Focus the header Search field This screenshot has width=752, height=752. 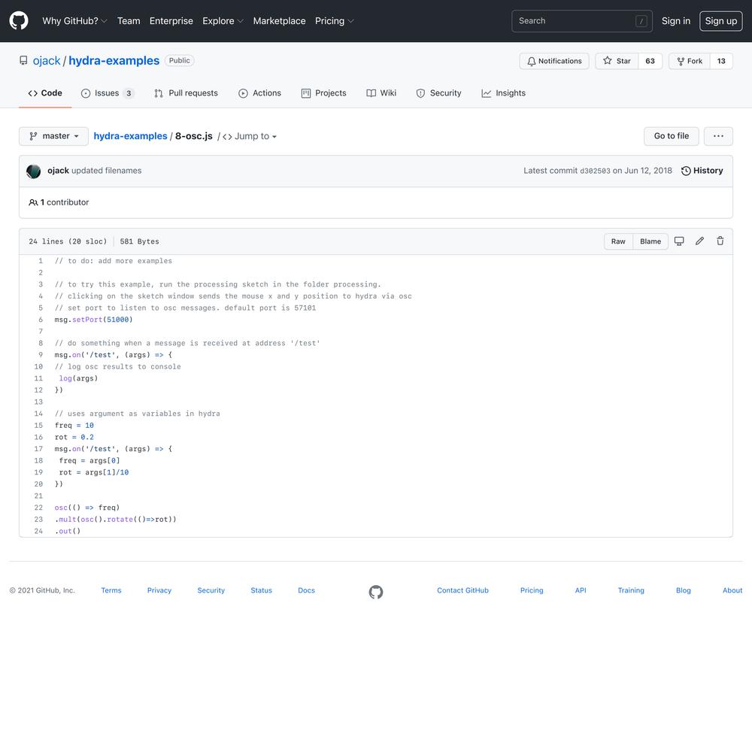tap(582, 21)
